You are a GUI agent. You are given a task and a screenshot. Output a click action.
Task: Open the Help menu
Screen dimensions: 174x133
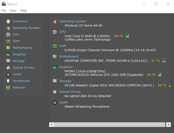(23, 11)
